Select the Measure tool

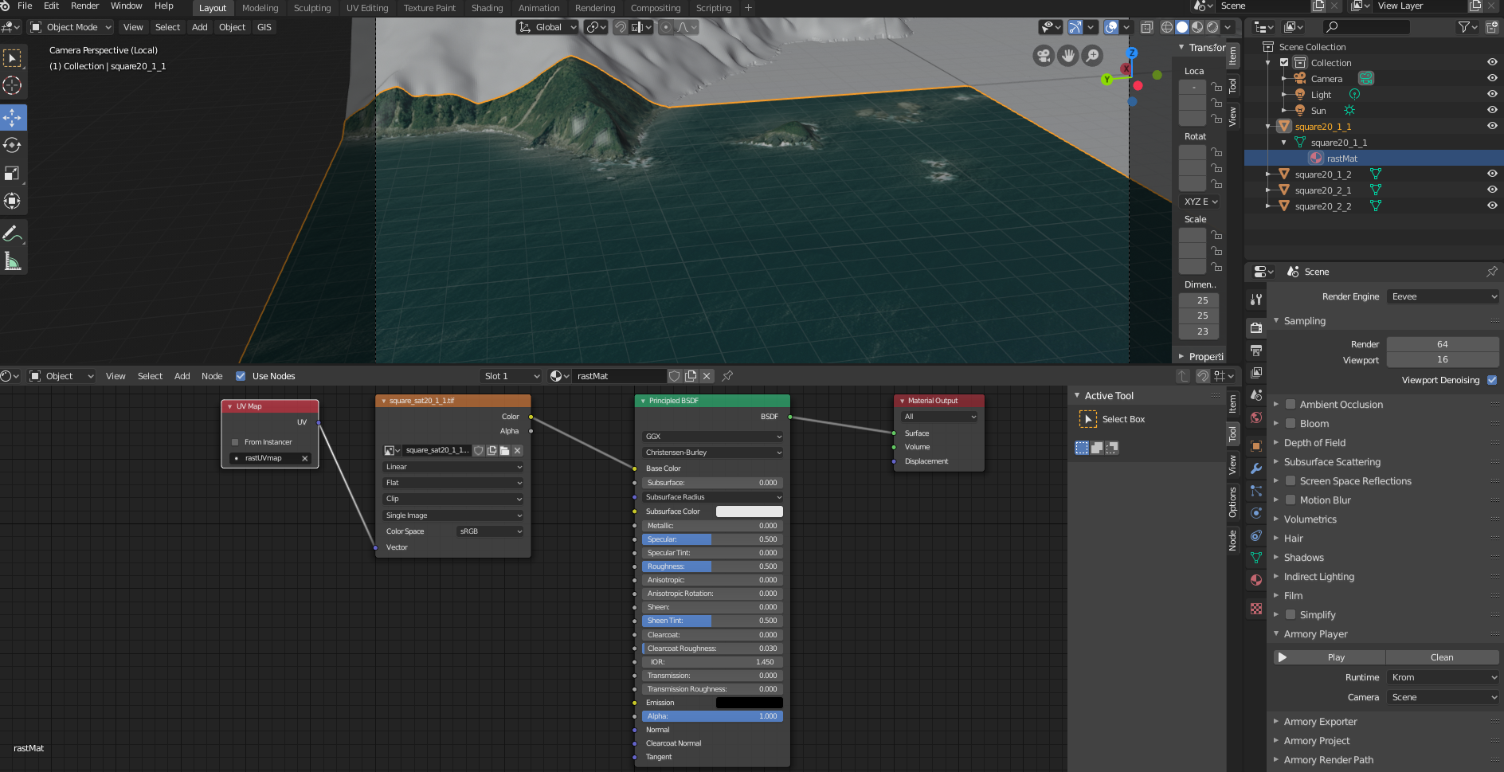coord(13,261)
